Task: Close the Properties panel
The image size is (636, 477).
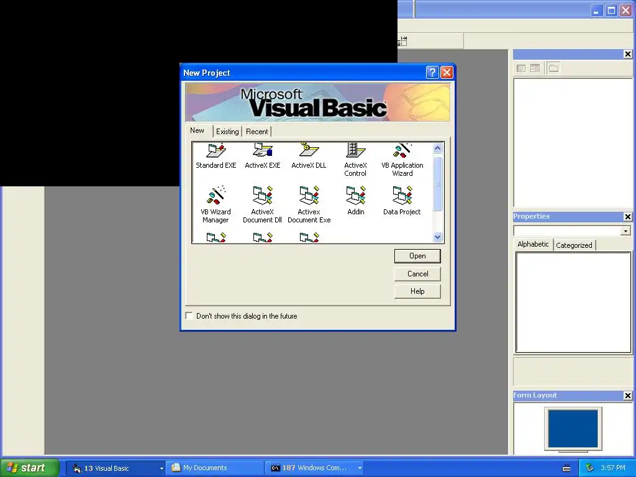Action: point(627,217)
